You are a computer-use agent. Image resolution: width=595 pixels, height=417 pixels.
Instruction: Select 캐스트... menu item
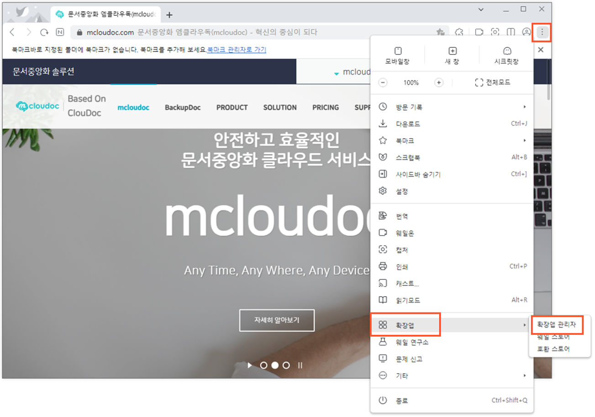coord(452,283)
